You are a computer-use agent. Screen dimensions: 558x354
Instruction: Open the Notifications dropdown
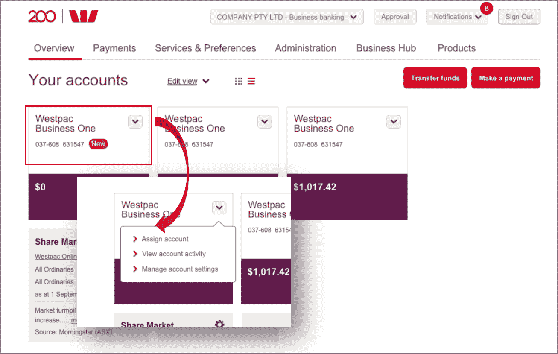tap(457, 17)
